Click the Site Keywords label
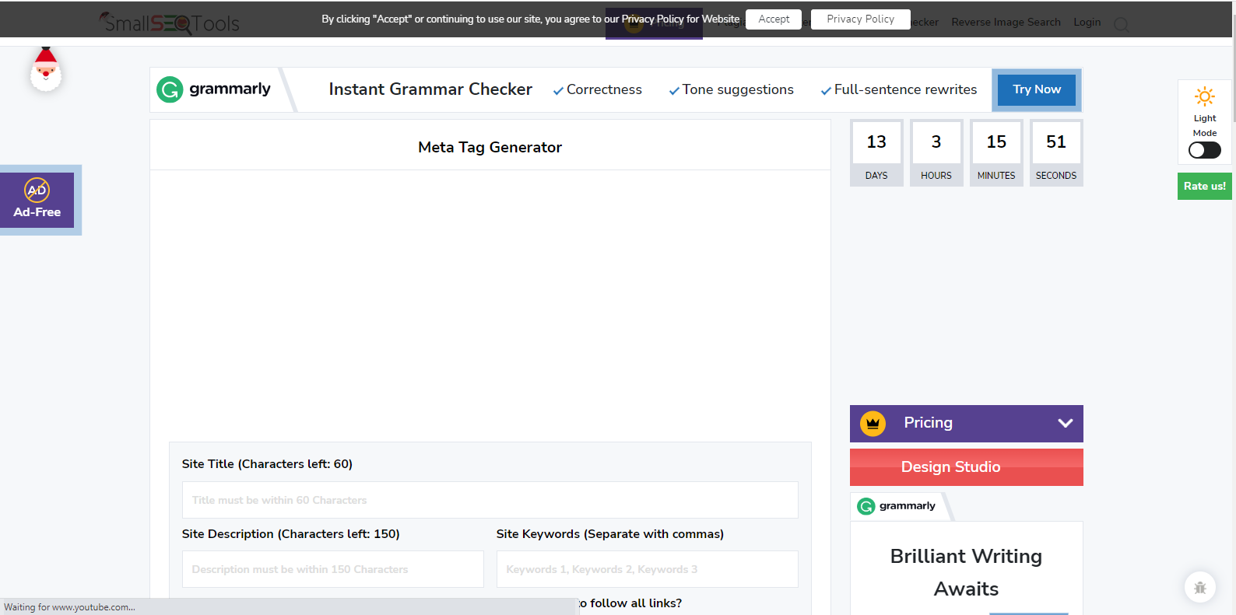The width and height of the screenshot is (1236, 615). (610, 534)
